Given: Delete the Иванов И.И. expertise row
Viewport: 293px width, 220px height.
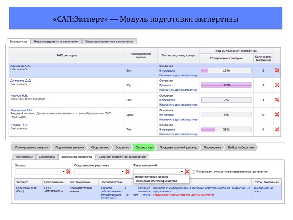Looking at the screenshot, I should click(x=277, y=100).
